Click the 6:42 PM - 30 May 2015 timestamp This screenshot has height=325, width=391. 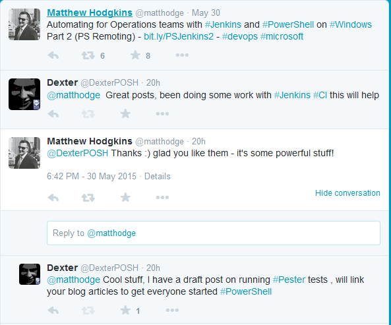(92, 176)
